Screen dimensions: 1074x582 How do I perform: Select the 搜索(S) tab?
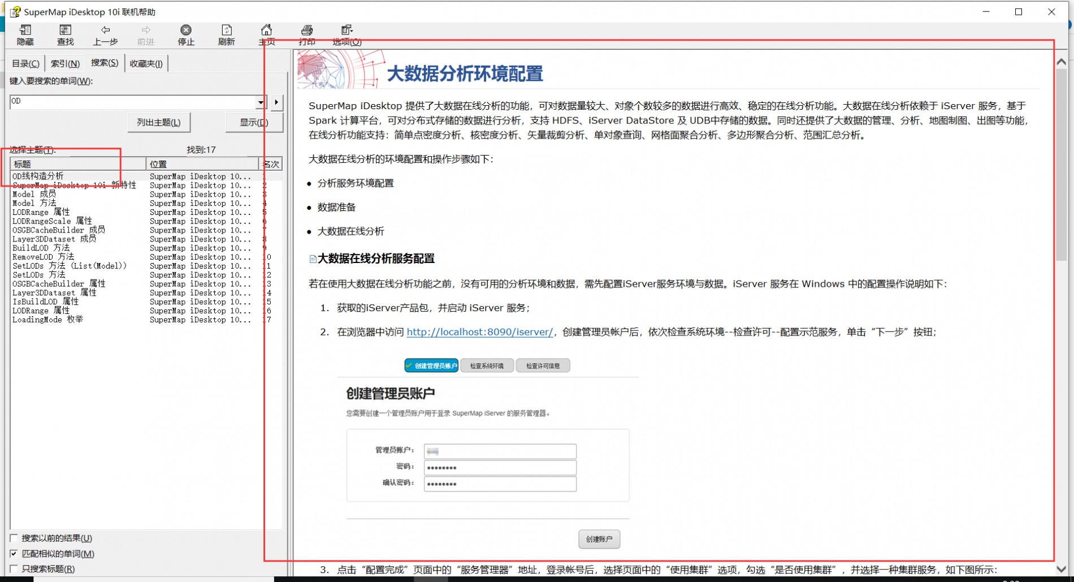coord(105,63)
